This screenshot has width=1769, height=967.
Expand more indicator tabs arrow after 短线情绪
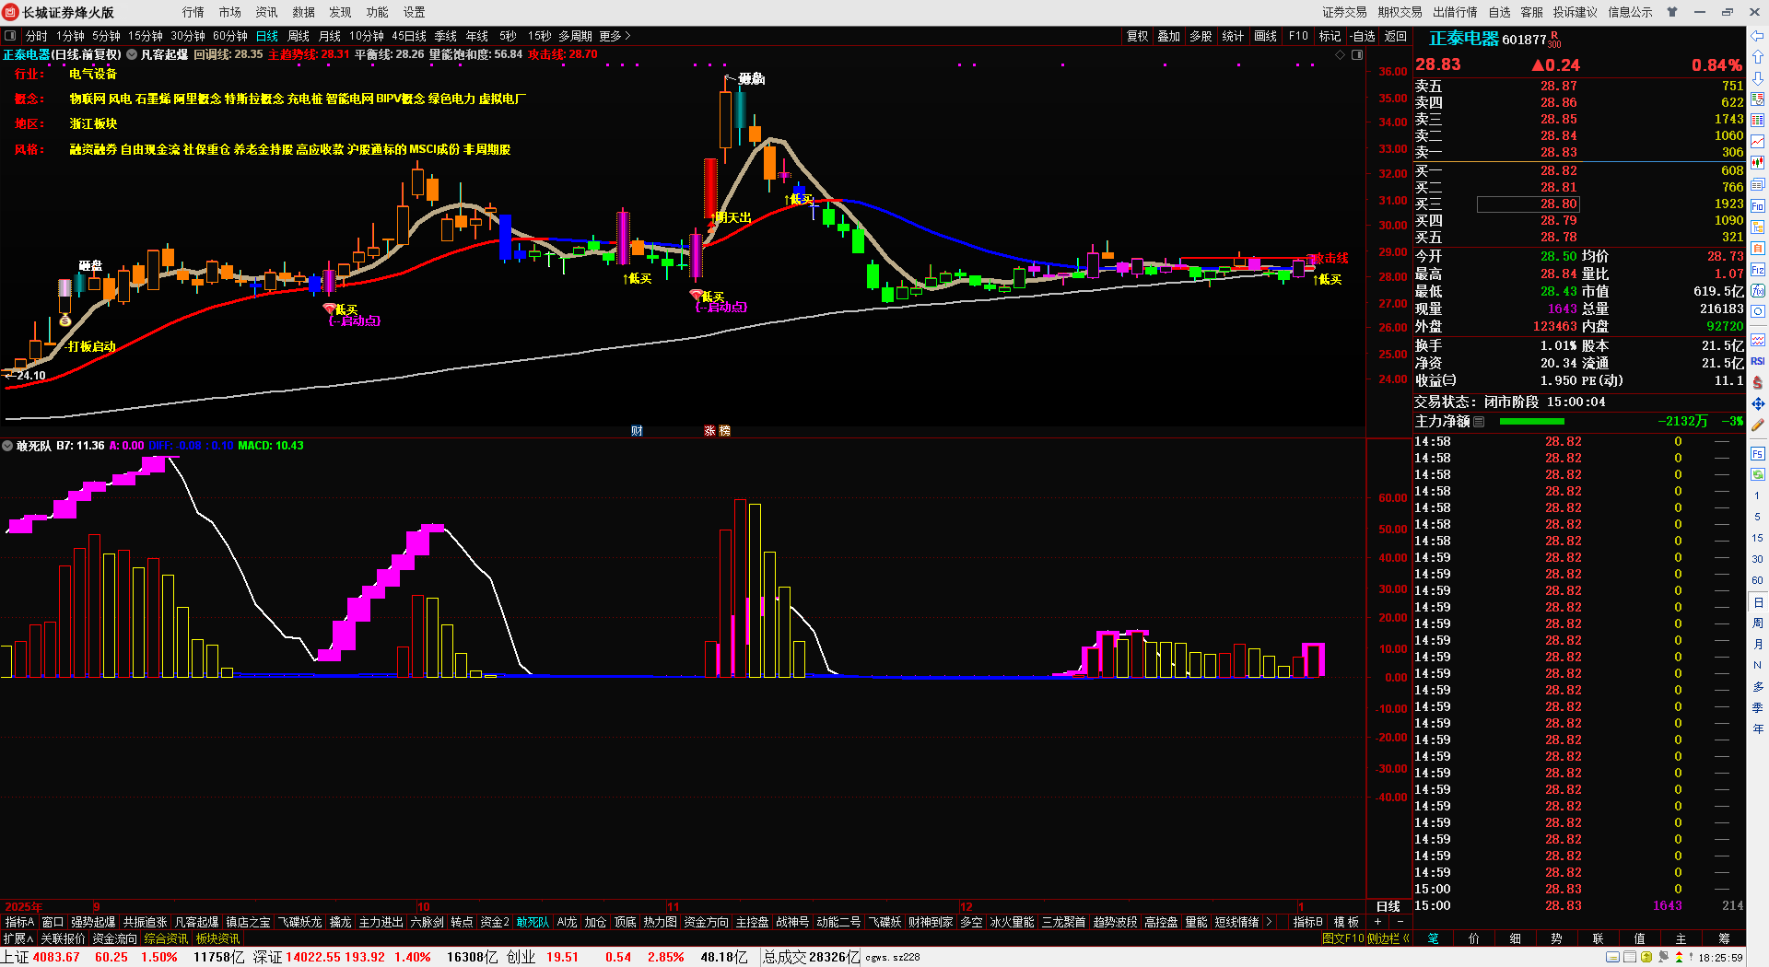click(x=1270, y=922)
